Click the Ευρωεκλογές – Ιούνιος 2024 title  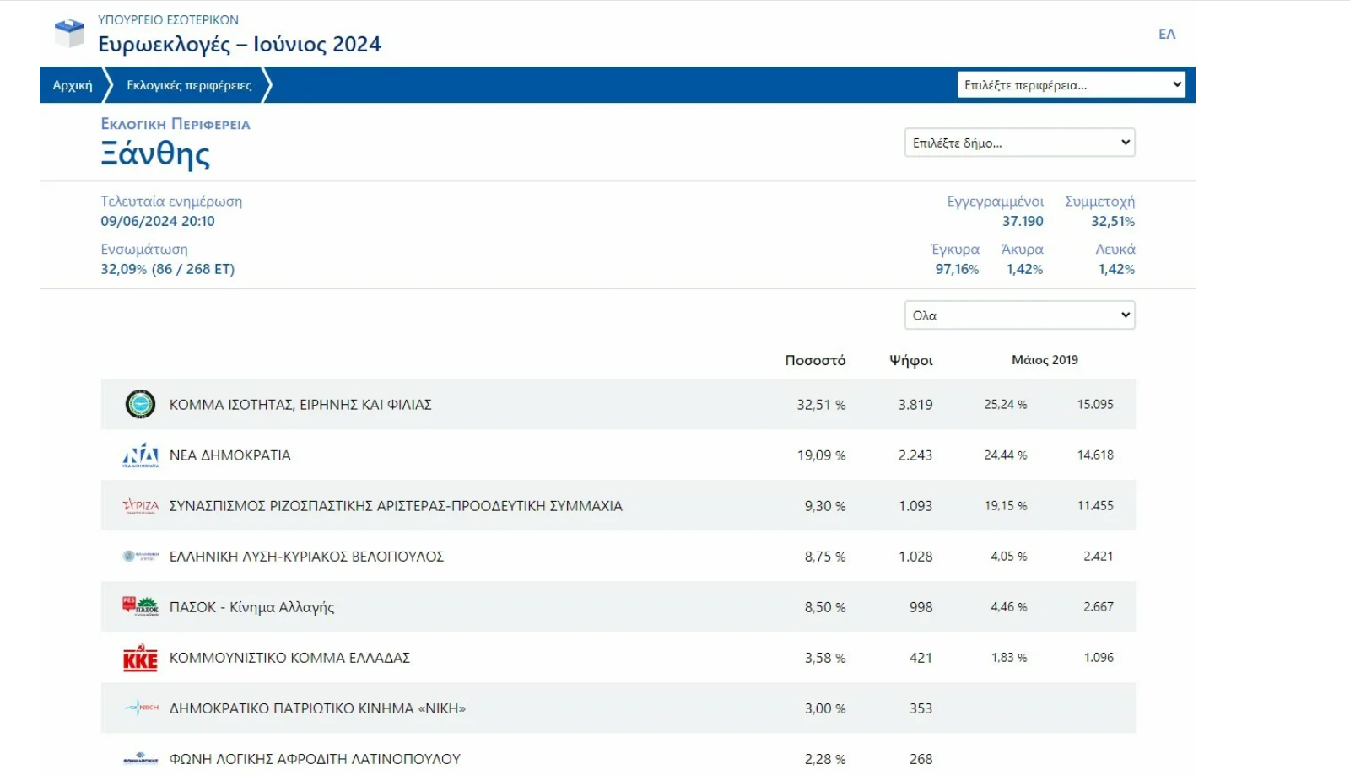coord(240,44)
